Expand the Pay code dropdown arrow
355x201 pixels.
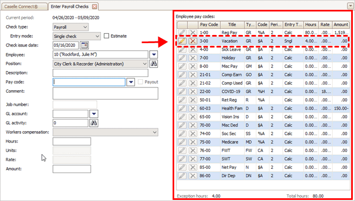[131, 82]
